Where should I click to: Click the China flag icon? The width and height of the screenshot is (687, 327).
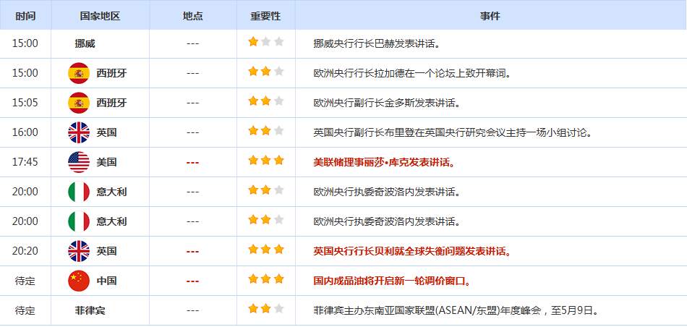pyautogui.click(x=79, y=281)
